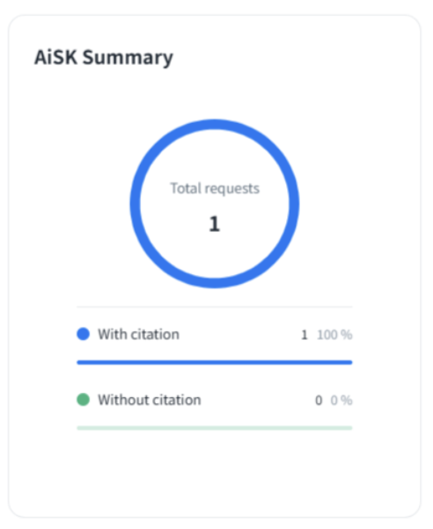
Task: Select the With citation label
Action: click(x=138, y=334)
